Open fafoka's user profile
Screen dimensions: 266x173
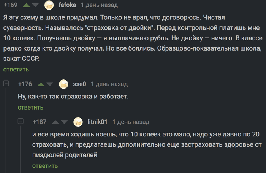pyautogui.click(x=67, y=5)
